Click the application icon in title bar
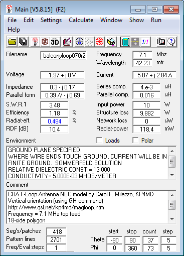The width and height of the screenshot is (184, 256). click(x=9, y=9)
